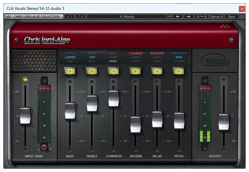The image size is (249, 172).
Task: Select the QUARTER delay mode label
Action: point(157,53)
